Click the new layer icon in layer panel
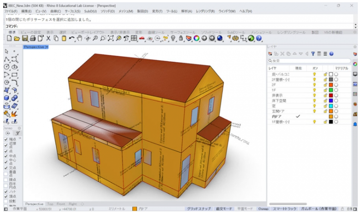The image size is (361, 214). (x=270, y=54)
